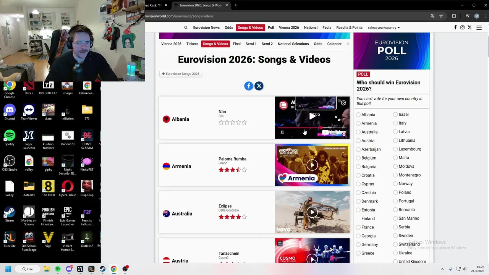Open the Albania country link
489x275 pixels.
(180, 119)
